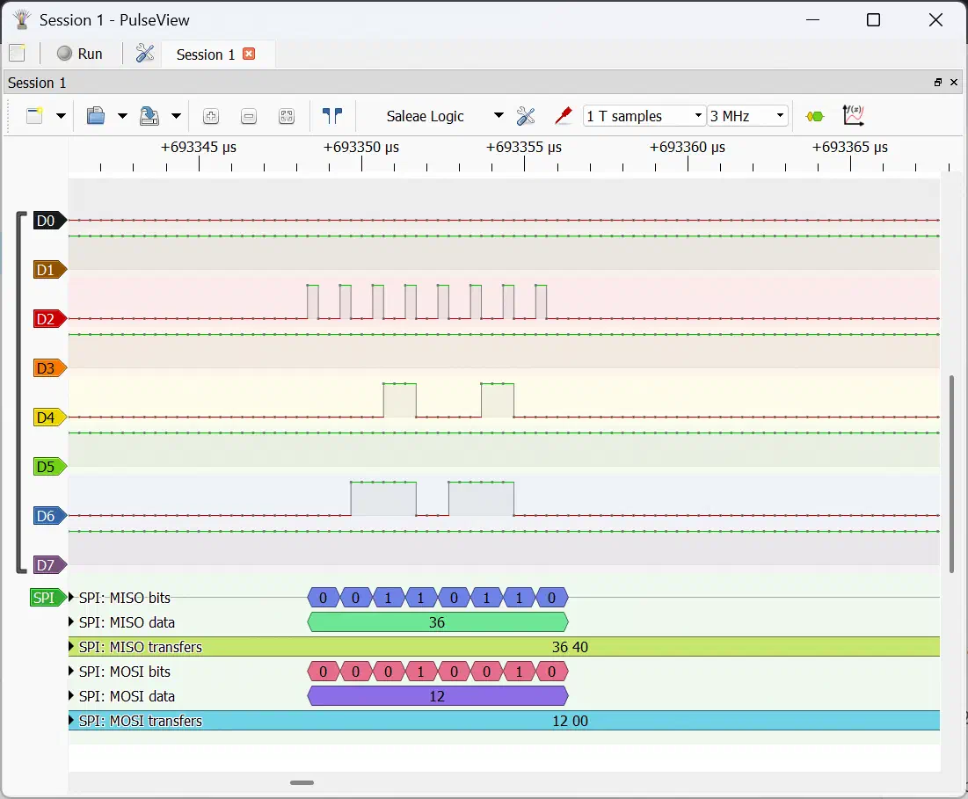Select the D2 channel label
The height and width of the screenshot is (799, 968).
tap(49, 319)
